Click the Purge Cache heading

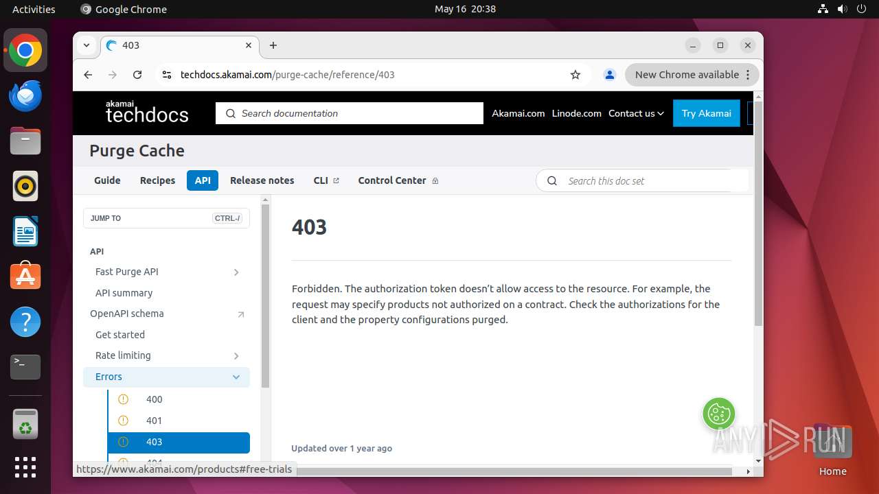(137, 151)
